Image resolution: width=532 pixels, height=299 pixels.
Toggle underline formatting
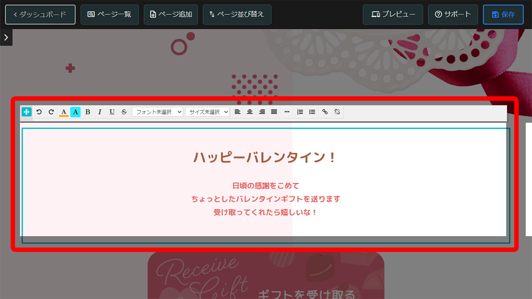coord(112,112)
